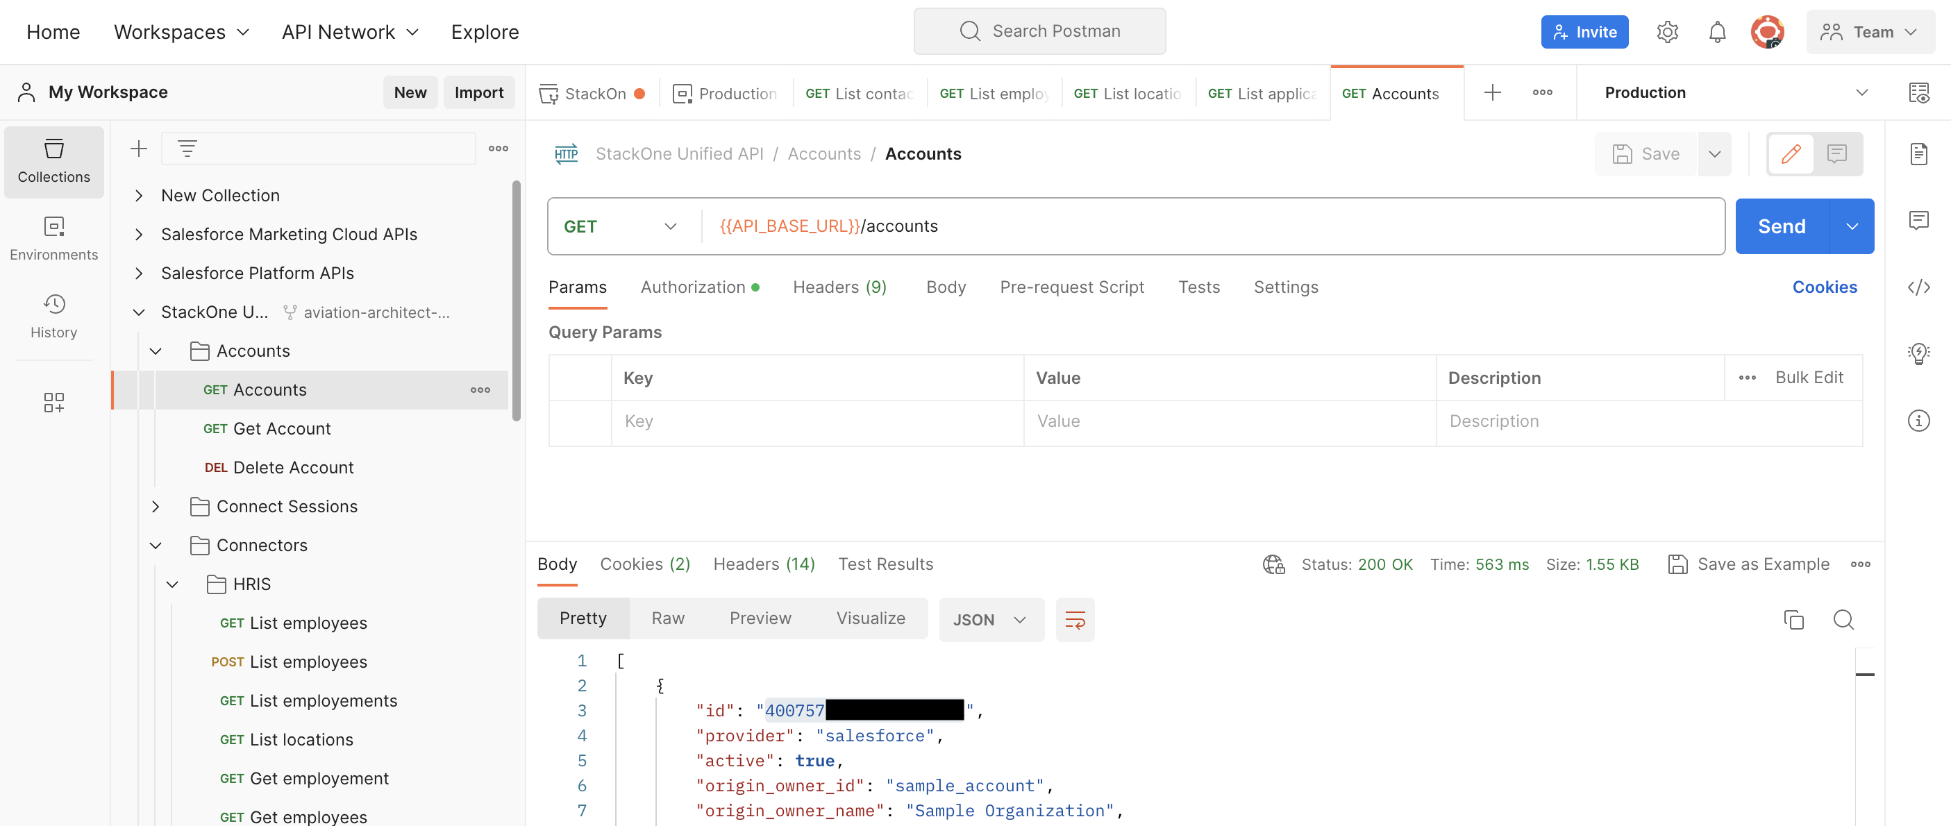Open the Send button dropdown arrow
Screen dimensions: 1951x826
pyautogui.click(x=1852, y=226)
